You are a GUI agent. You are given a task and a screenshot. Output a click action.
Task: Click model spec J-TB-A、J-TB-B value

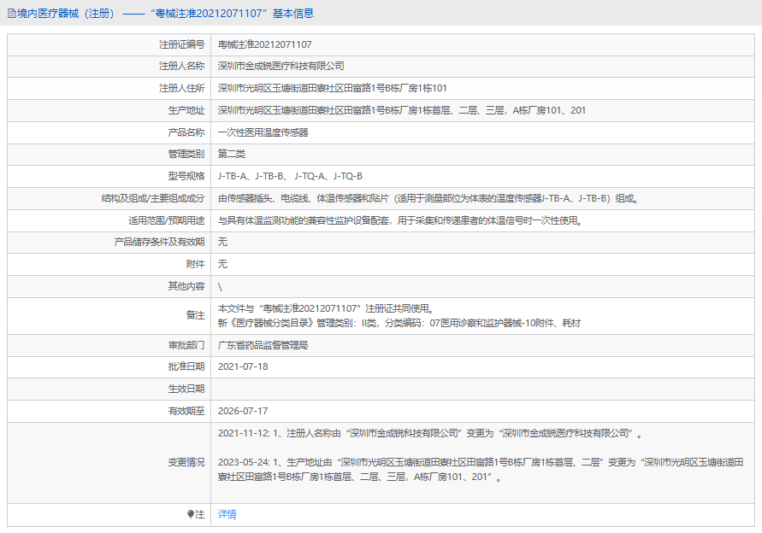point(290,176)
